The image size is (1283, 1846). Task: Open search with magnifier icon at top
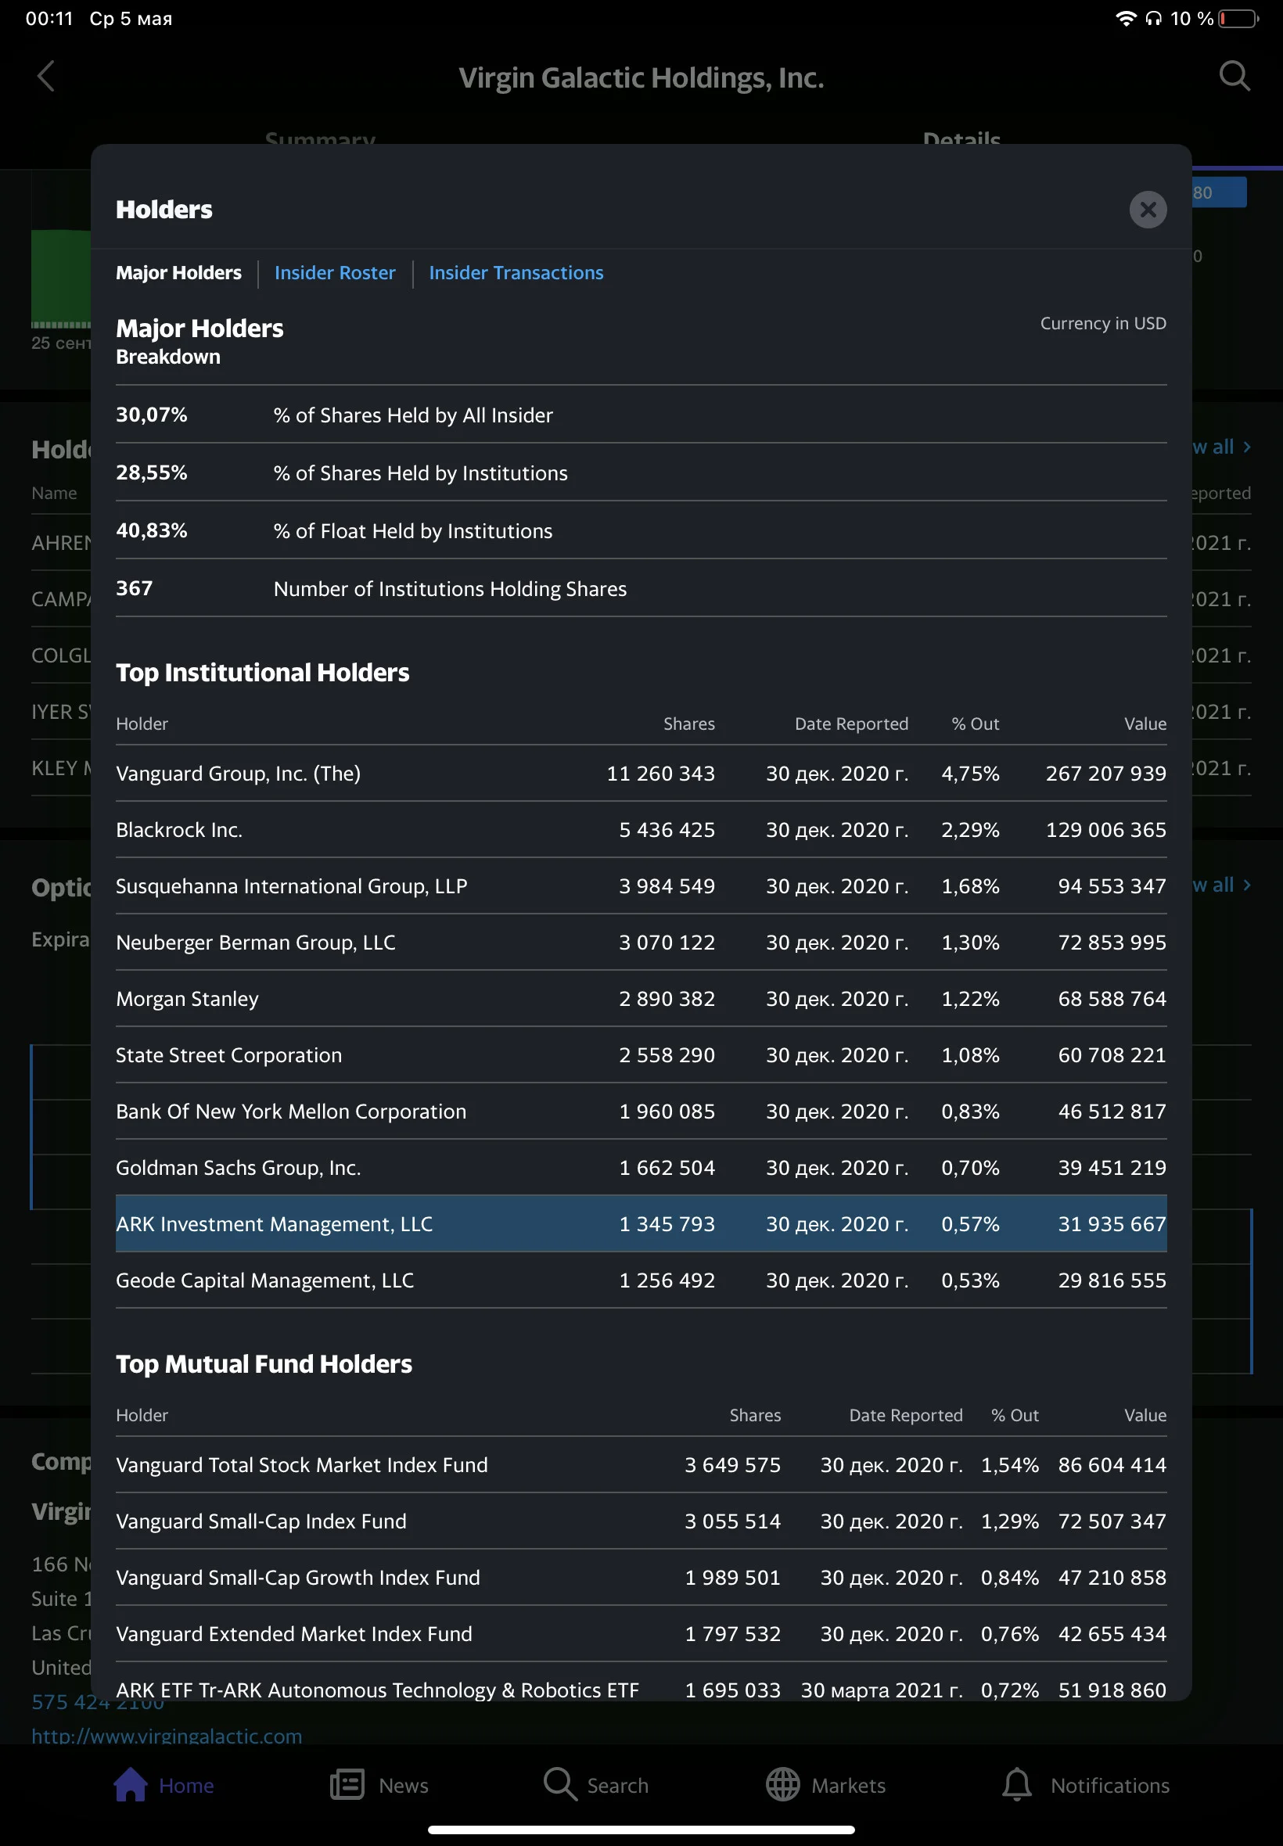pyautogui.click(x=1234, y=77)
